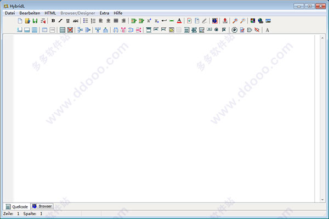The height and width of the screenshot is (219, 329).
Task: Align text to the right
Action: point(123,21)
